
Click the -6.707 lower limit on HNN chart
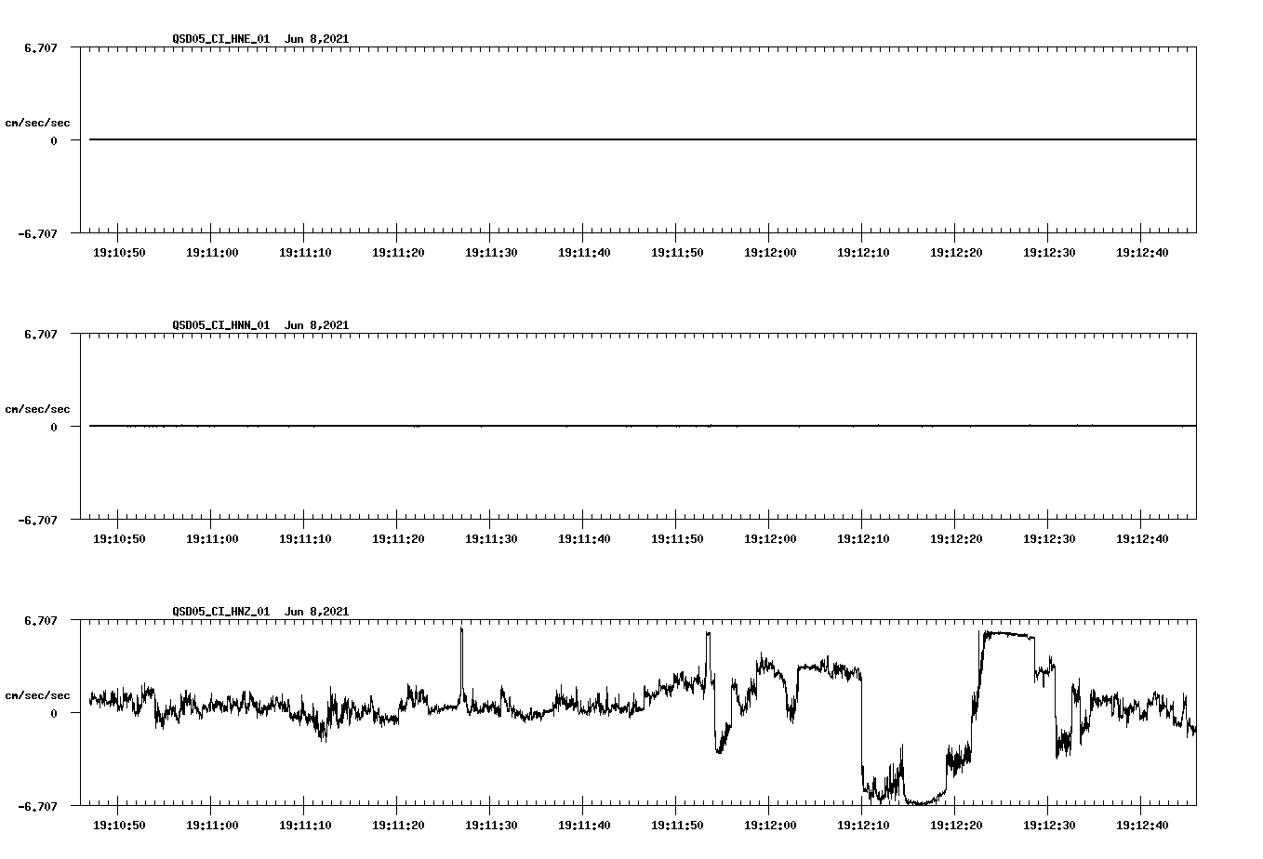point(37,520)
